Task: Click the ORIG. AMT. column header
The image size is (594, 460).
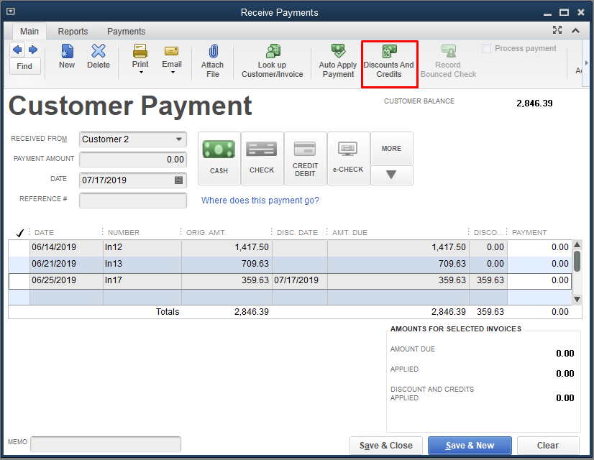Action: (206, 232)
